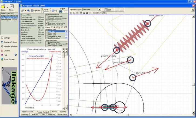Click the Move tool

[45, 9]
